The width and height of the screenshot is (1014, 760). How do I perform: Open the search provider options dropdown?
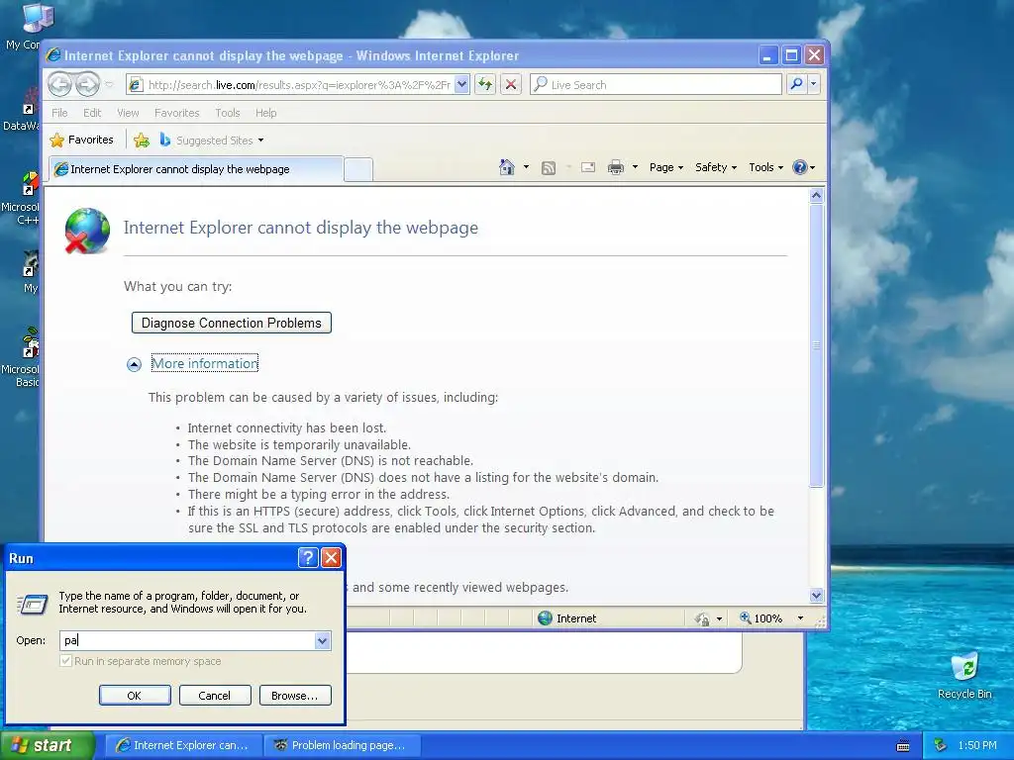[x=814, y=84]
